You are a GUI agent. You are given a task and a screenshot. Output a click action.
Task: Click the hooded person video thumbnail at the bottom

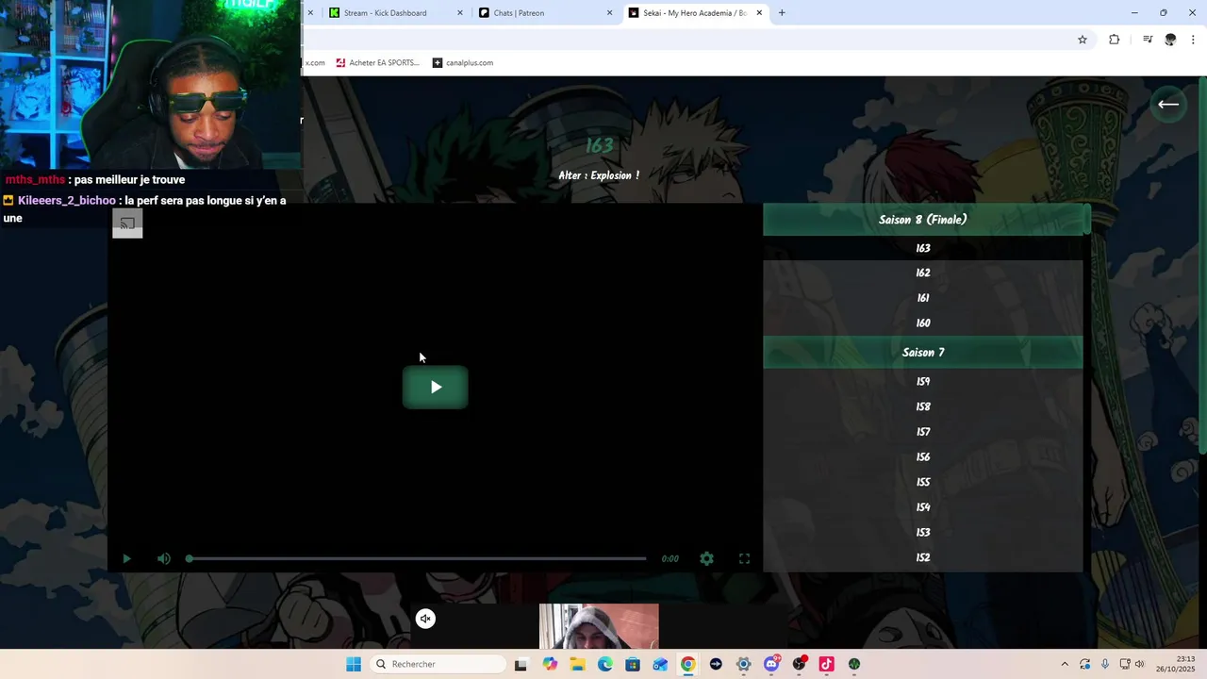[599, 626]
